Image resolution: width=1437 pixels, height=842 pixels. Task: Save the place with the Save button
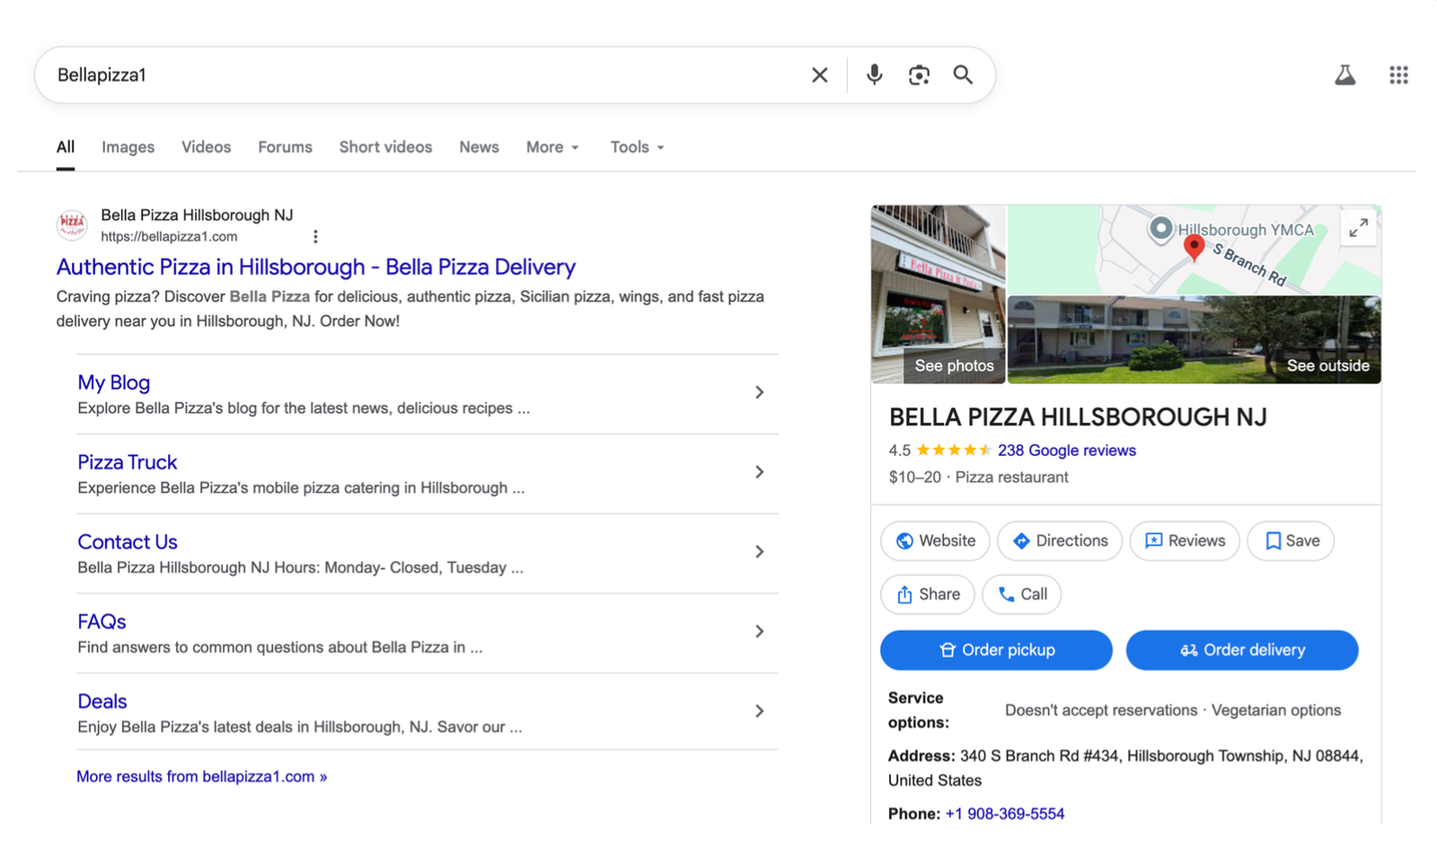1291,541
